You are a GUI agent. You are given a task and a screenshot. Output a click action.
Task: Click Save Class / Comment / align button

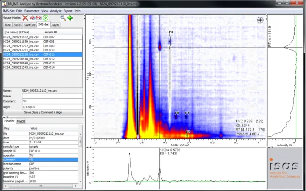[x=43, y=112]
